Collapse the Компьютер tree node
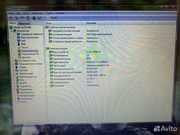 [11, 31]
